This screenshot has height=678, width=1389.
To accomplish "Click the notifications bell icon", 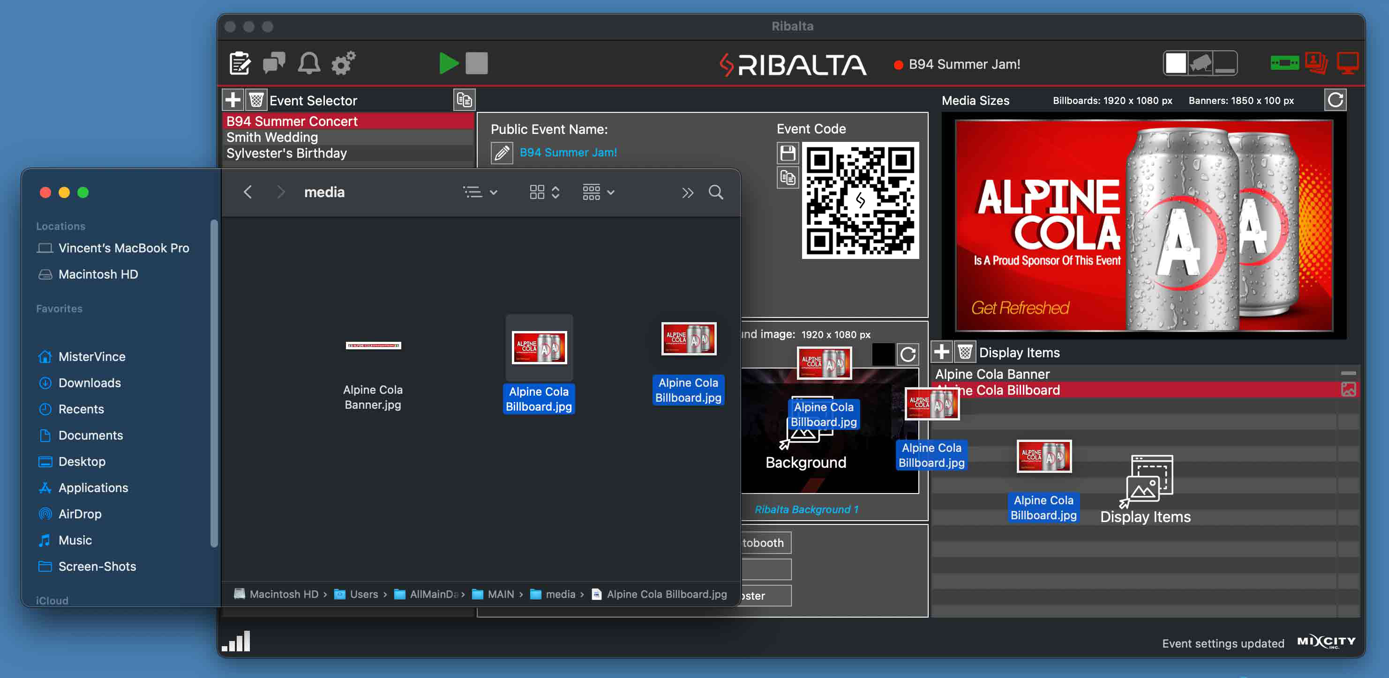I will tap(309, 64).
